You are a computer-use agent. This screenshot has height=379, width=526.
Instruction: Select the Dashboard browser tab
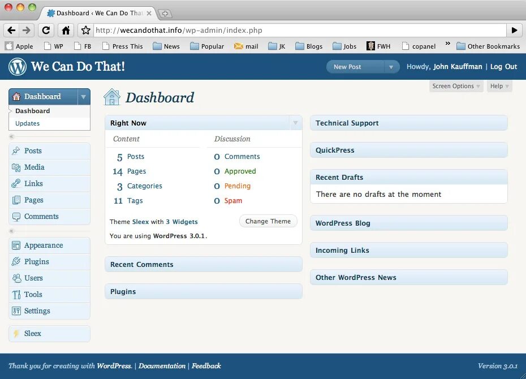click(100, 13)
